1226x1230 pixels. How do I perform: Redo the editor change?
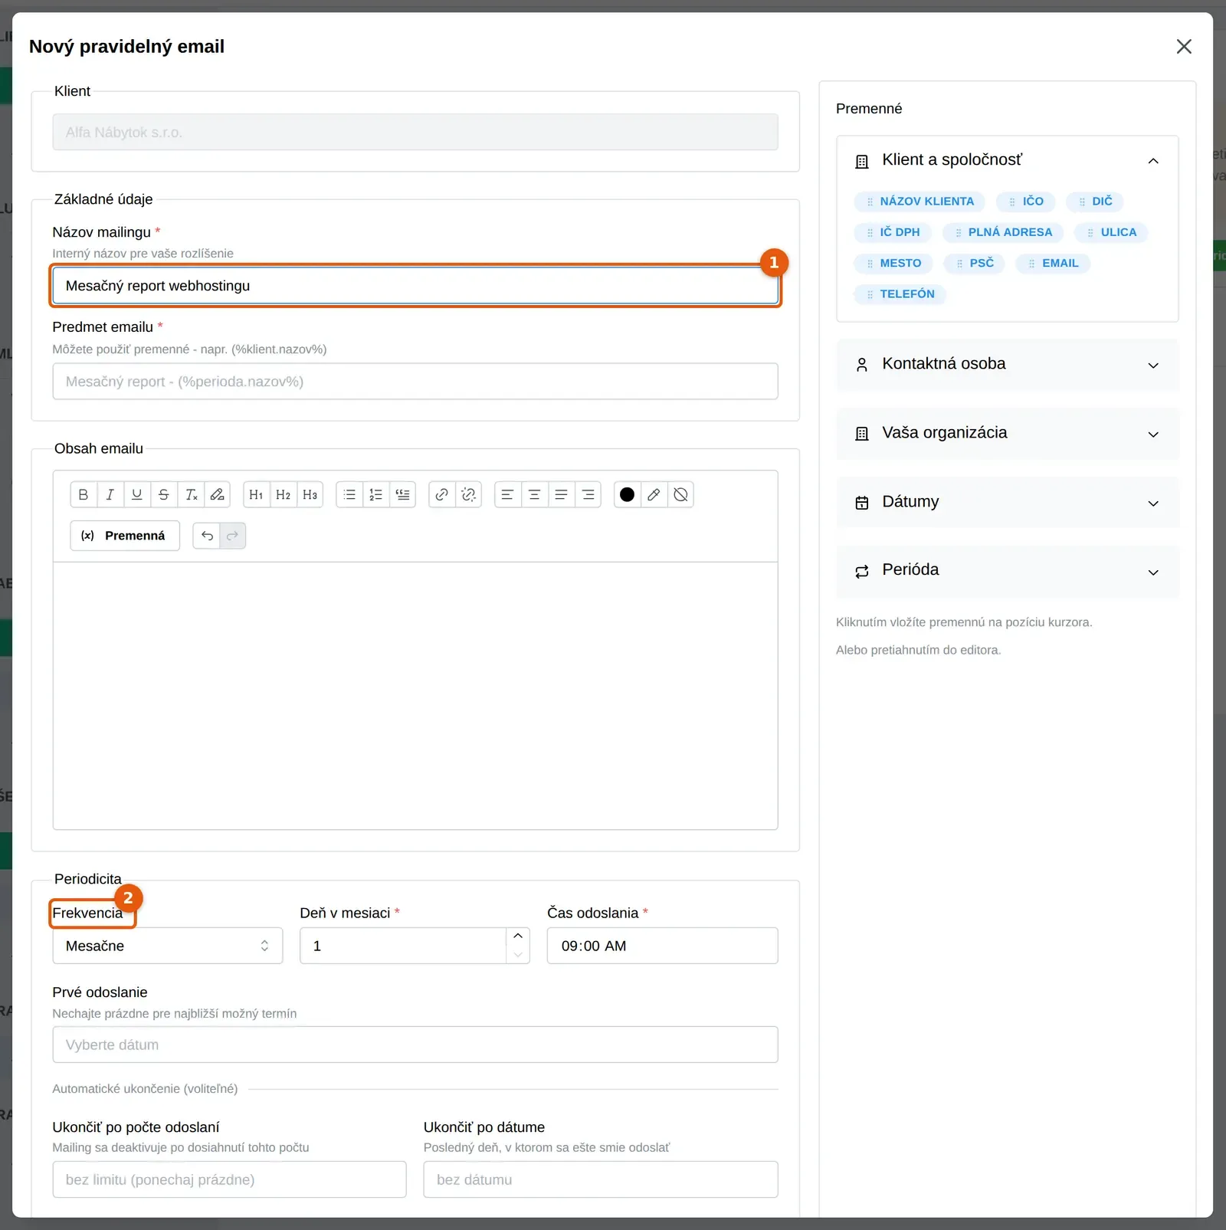coord(233,536)
